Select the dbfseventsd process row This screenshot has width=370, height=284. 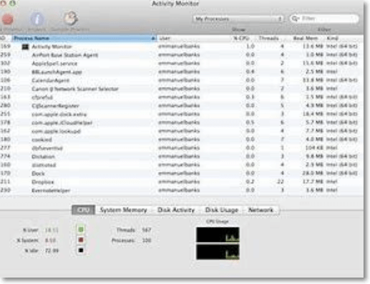point(181,148)
